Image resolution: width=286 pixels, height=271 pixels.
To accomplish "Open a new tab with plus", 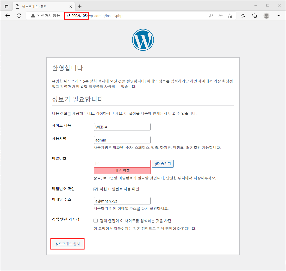I will click(79, 7).
